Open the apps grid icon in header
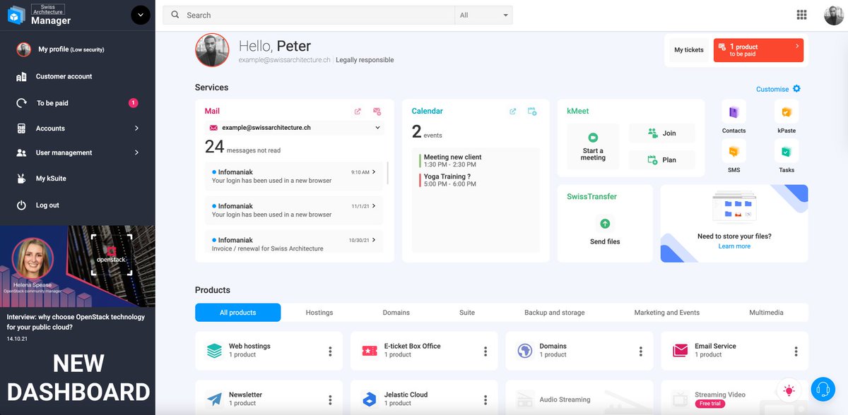Image resolution: width=848 pixels, height=415 pixels. coord(801,15)
